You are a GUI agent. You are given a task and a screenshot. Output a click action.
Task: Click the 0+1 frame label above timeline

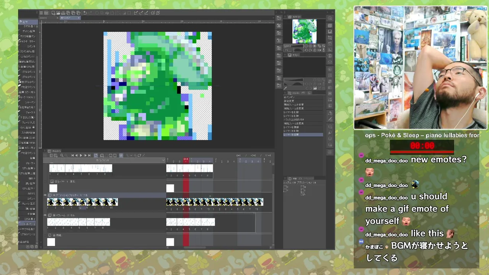click(x=238, y=155)
